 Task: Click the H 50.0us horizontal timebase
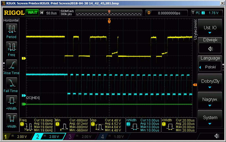[50, 13]
